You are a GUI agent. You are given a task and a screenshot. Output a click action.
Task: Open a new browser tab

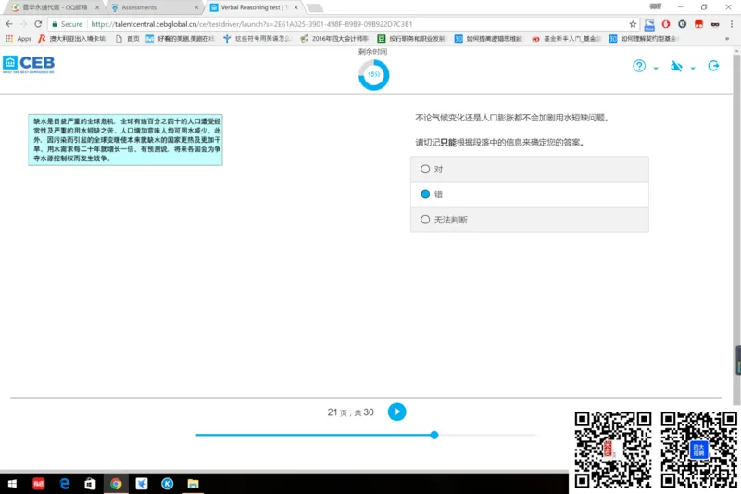coord(315,7)
